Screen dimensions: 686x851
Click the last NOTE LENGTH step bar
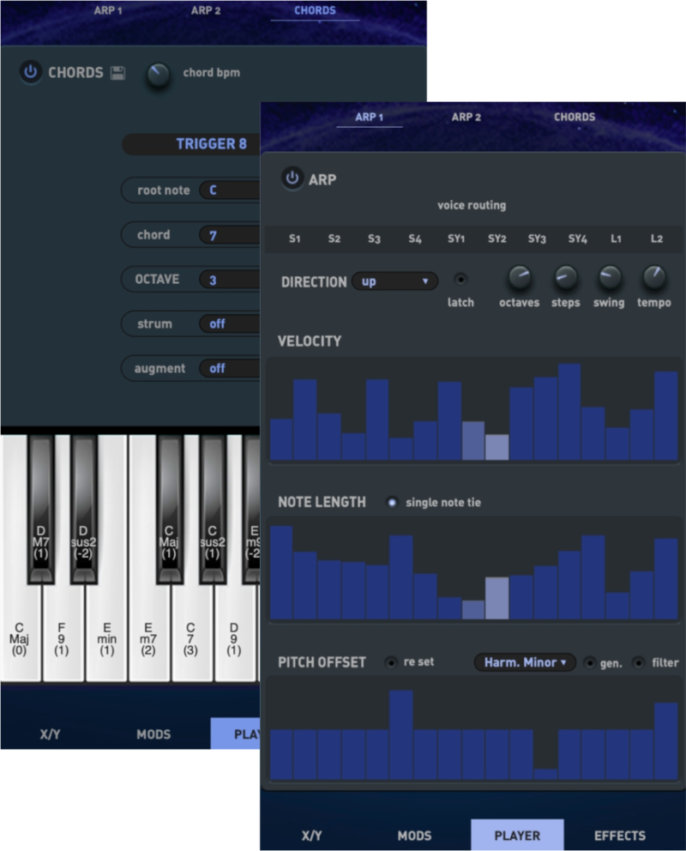click(666, 578)
